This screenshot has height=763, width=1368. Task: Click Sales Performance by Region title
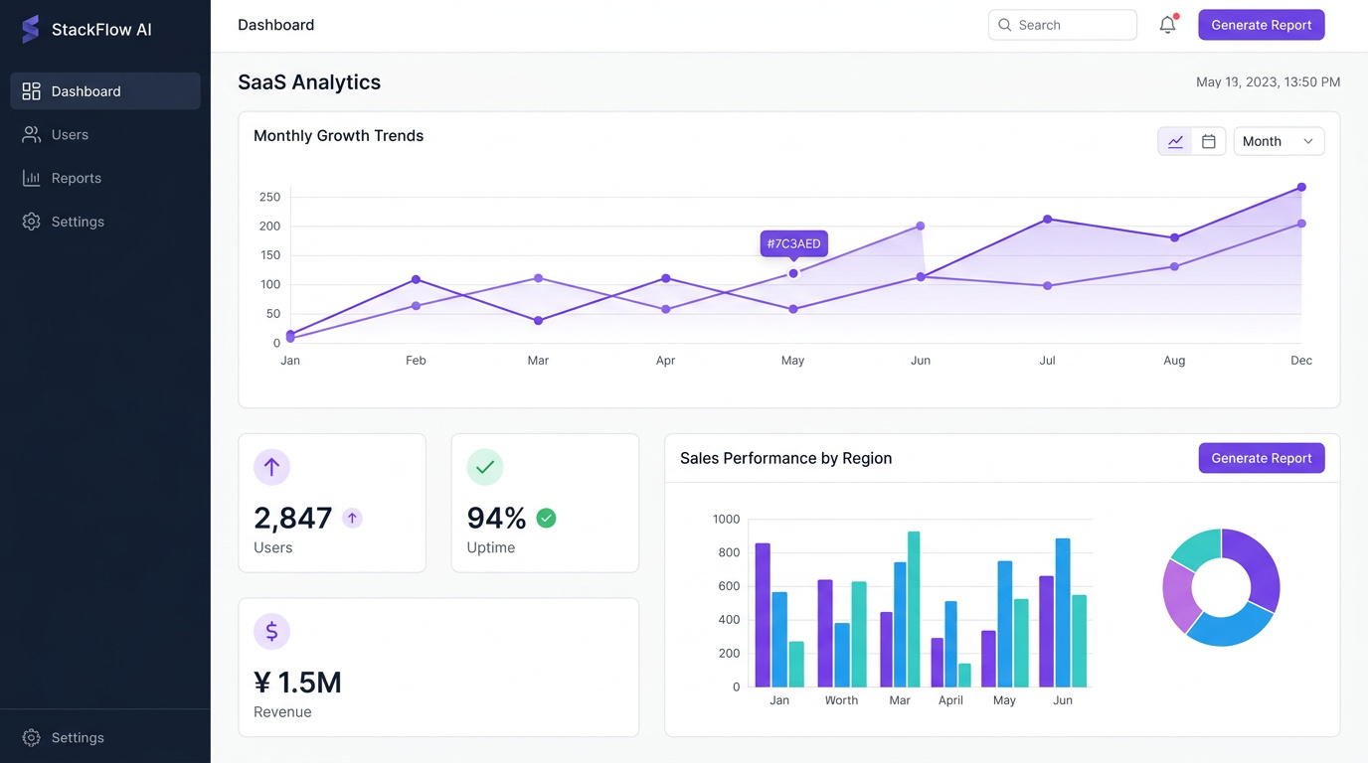786,458
